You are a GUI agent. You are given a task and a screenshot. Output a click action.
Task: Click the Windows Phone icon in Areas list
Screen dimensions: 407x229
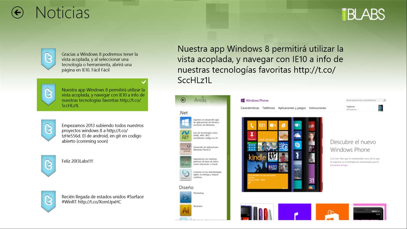point(186,148)
